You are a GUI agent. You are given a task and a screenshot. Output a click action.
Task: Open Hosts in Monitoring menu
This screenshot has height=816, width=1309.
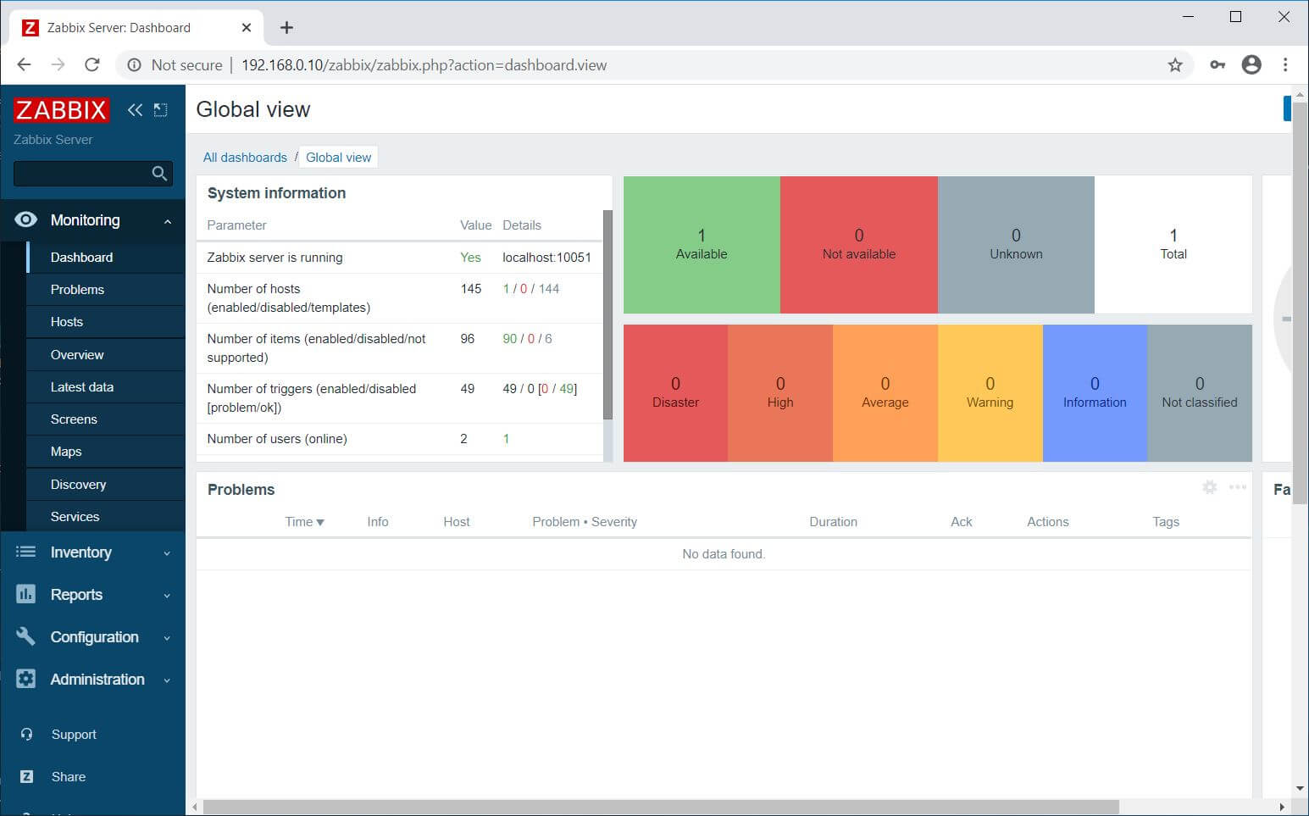tap(106, 322)
